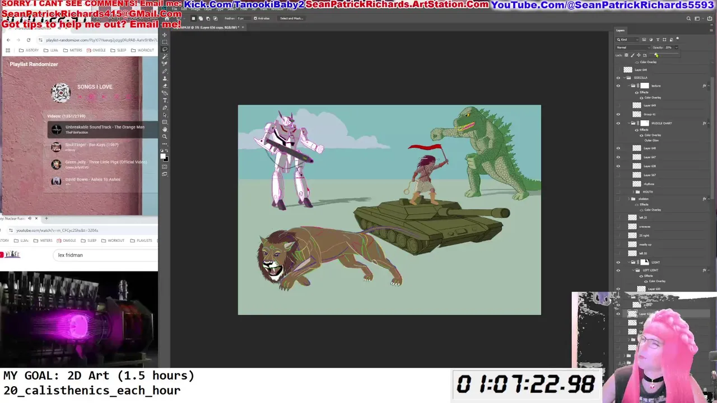Image resolution: width=717 pixels, height=403 pixels.
Task: Open the Edit Toolbar three-dots menu
Action: 165,144
